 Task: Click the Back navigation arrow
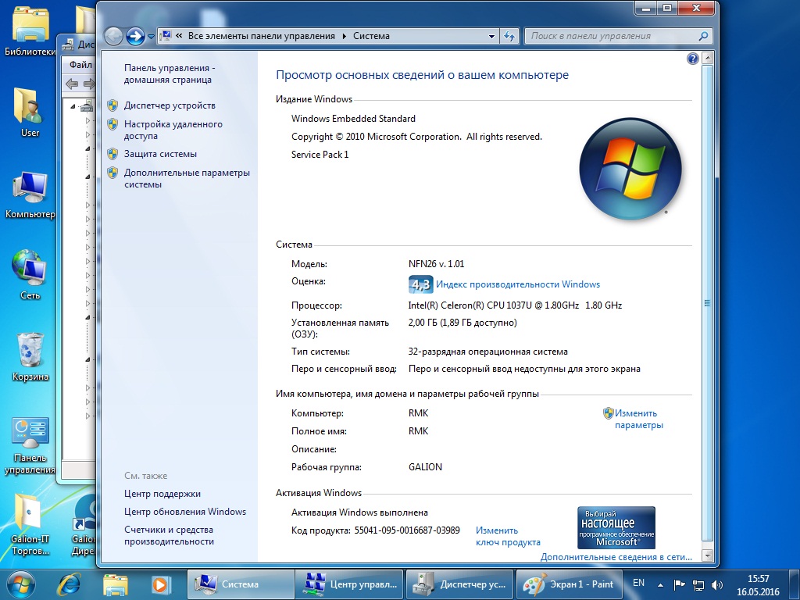113,36
